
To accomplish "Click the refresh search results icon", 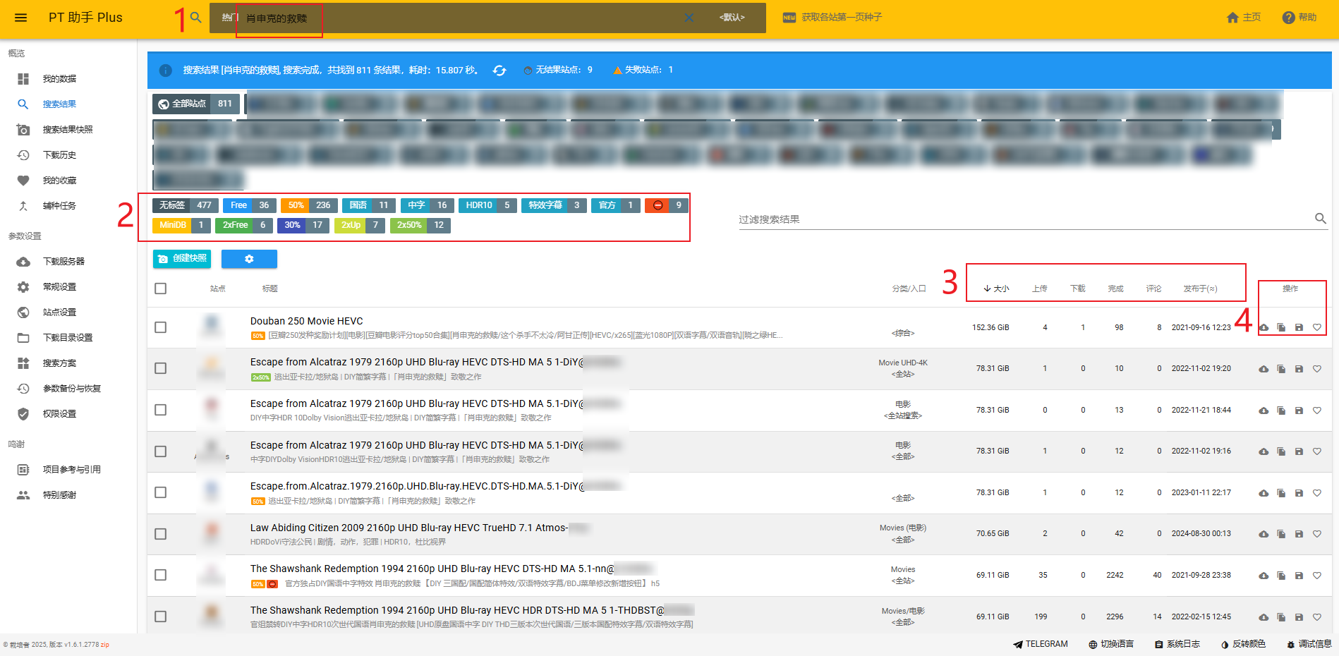I will tap(499, 71).
